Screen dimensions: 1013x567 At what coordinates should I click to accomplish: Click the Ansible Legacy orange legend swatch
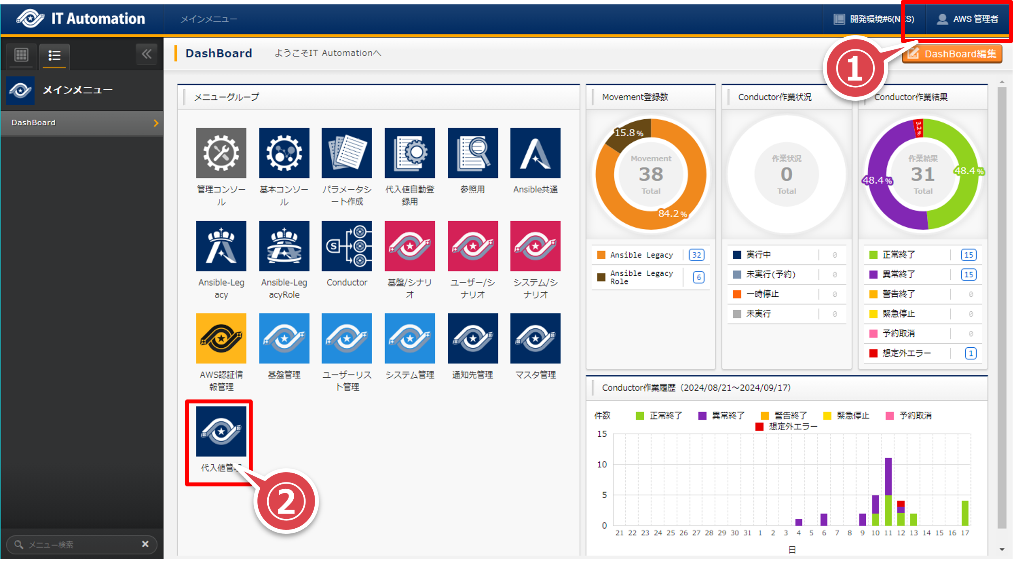point(601,255)
